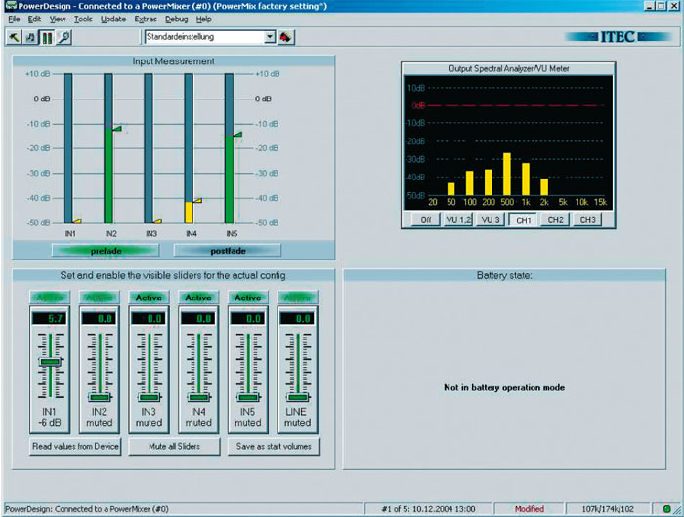Viewport: 684px width, 517px height.
Task: Select the CH2 analyzer tab
Action: point(554,220)
